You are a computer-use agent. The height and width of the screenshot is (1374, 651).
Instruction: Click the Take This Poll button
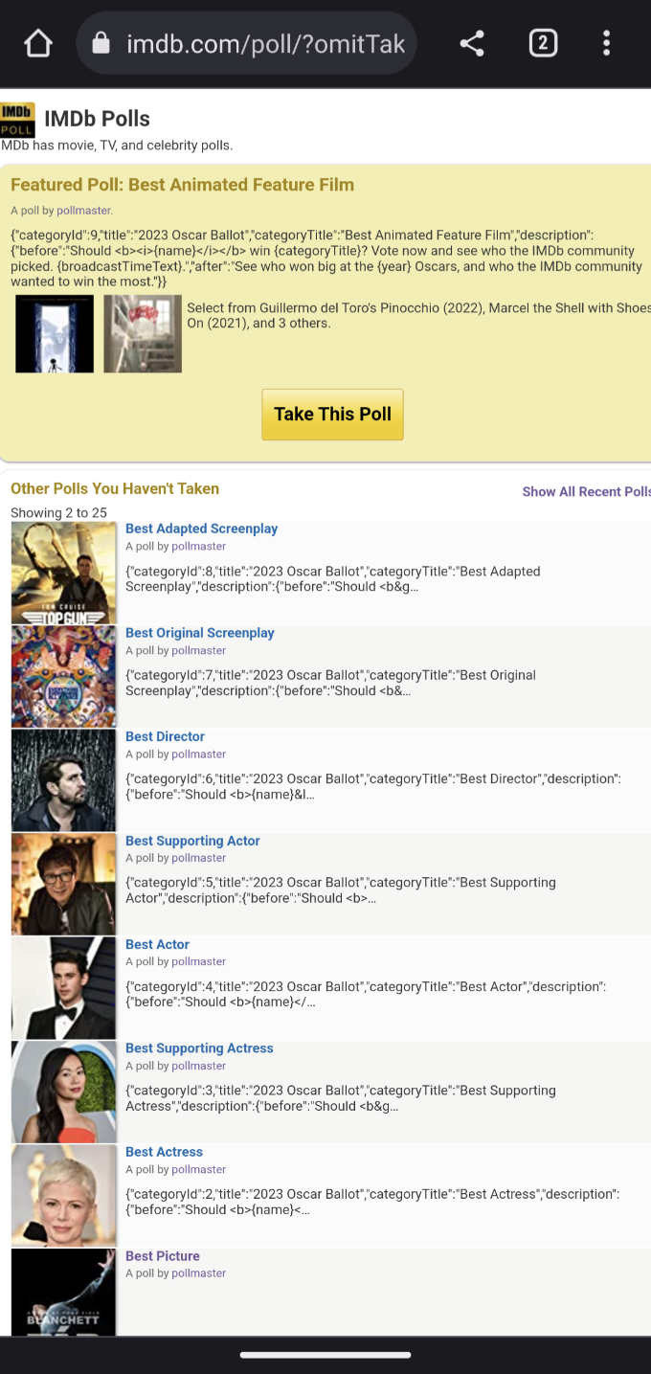click(332, 415)
